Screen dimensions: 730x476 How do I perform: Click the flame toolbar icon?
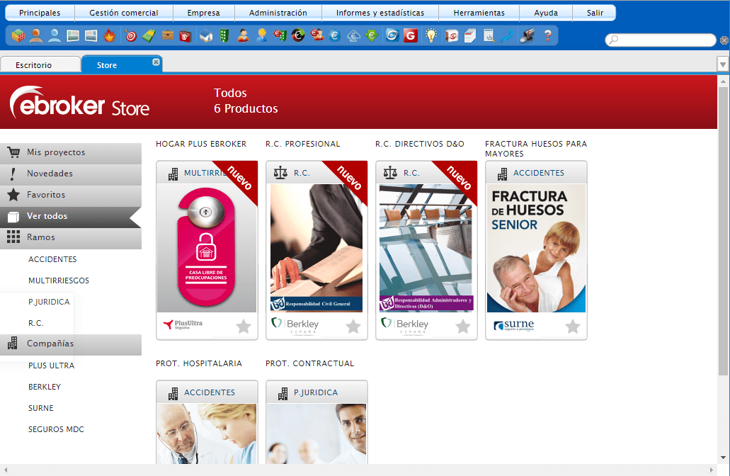point(110,36)
